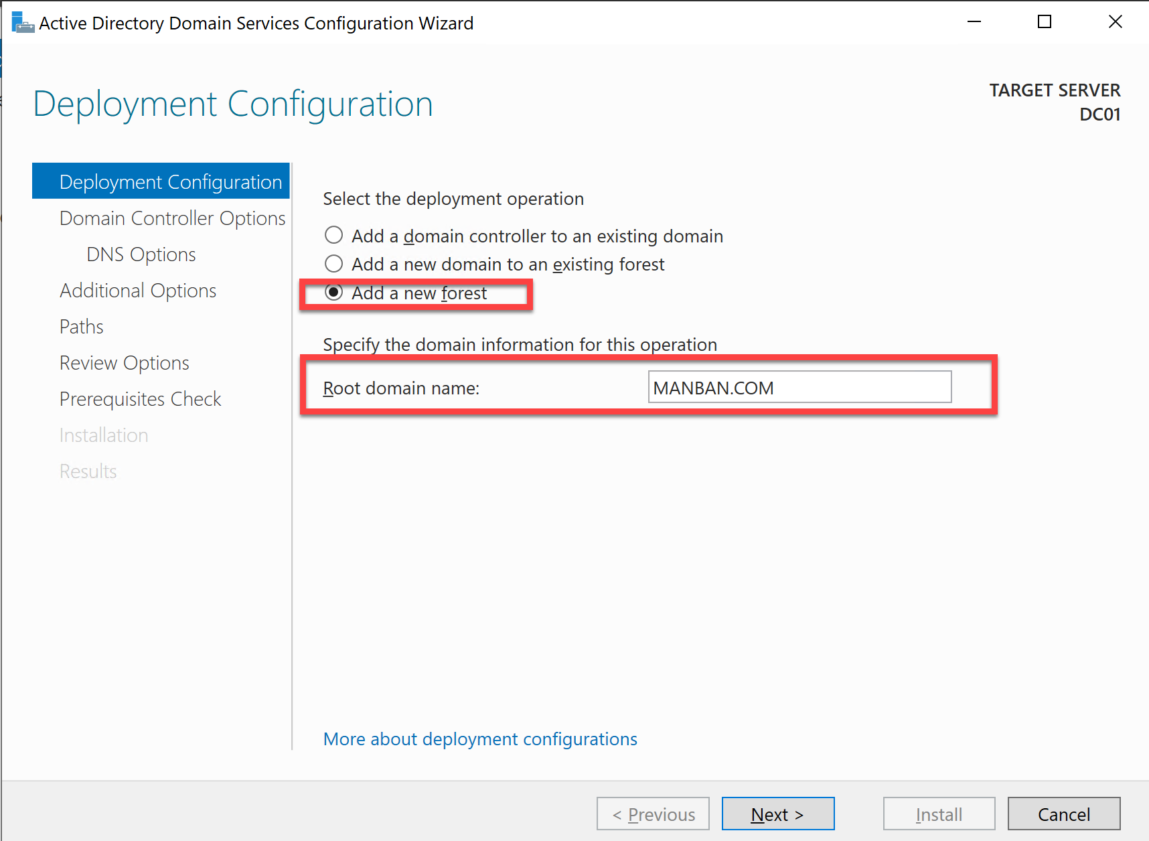1149x841 pixels.
Task: Click the Cancel button
Action: coord(1064,814)
